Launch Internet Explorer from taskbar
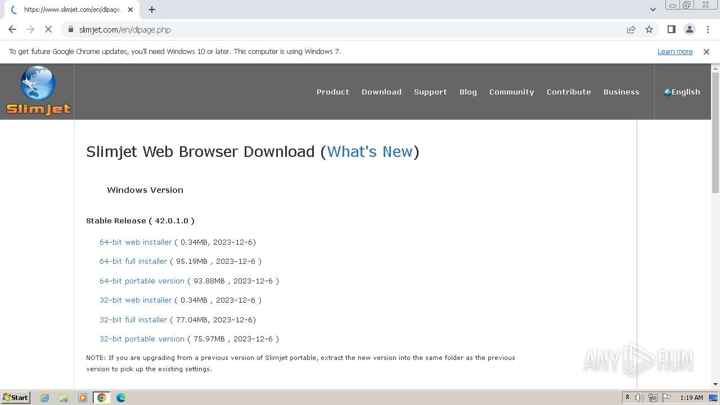The height and width of the screenshot is (405, 720). tap(44, 398)
